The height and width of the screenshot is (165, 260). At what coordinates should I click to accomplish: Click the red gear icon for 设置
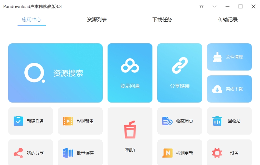click(x=217, y=153)
